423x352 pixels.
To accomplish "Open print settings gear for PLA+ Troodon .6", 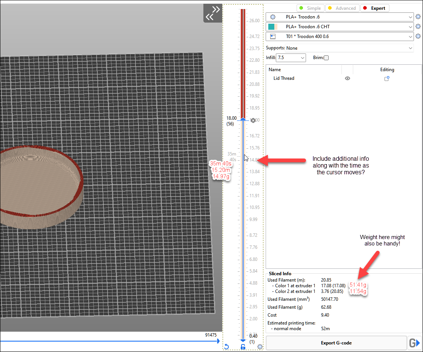I will click(418, 17).
